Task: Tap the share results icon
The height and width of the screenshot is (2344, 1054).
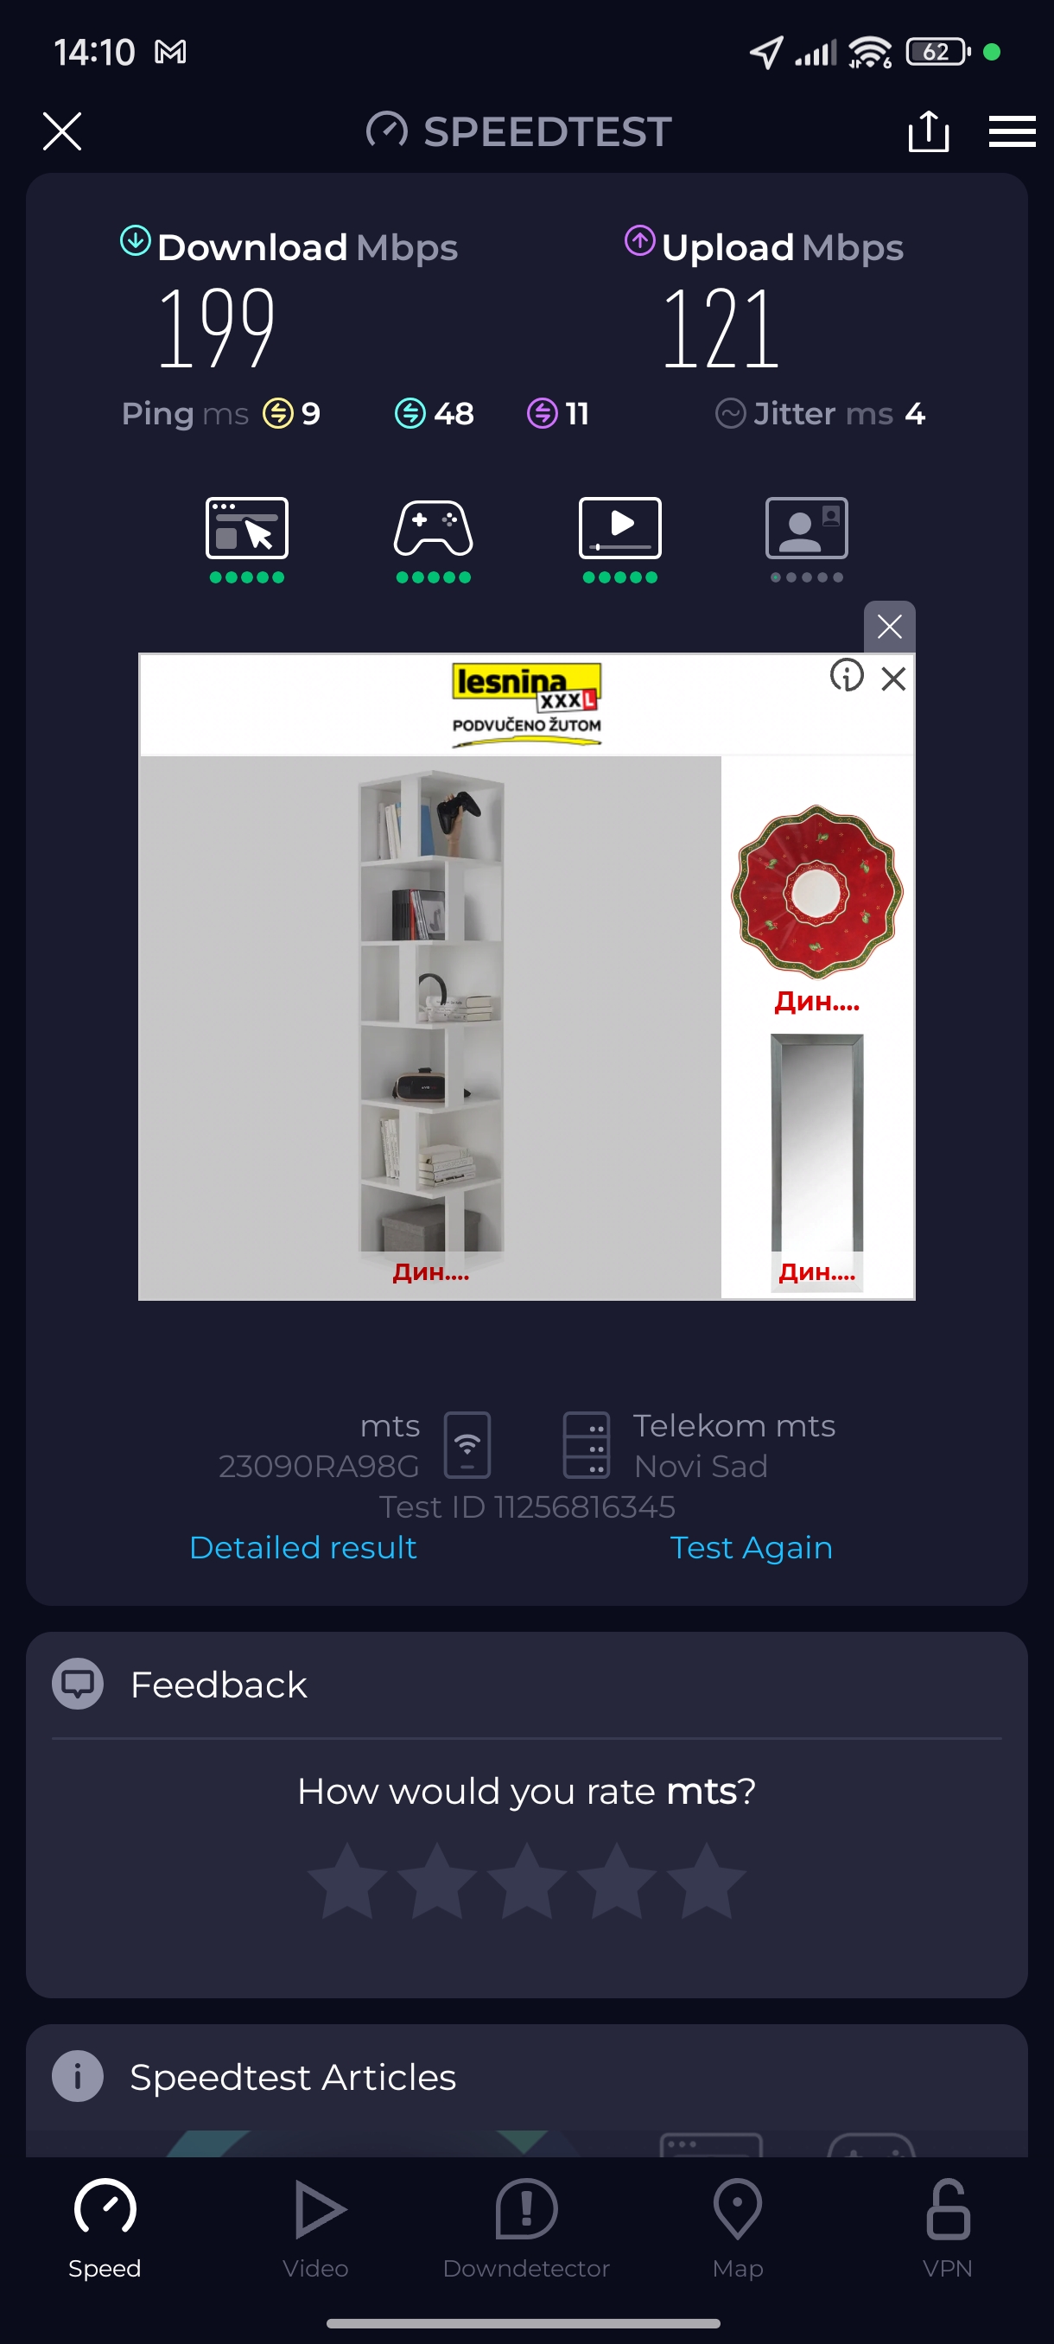Action: click(928, 131)
